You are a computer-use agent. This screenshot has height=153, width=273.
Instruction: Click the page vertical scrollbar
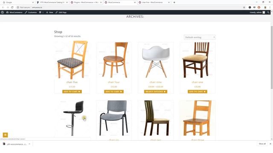pyautogui.click(x=272, y=57)
